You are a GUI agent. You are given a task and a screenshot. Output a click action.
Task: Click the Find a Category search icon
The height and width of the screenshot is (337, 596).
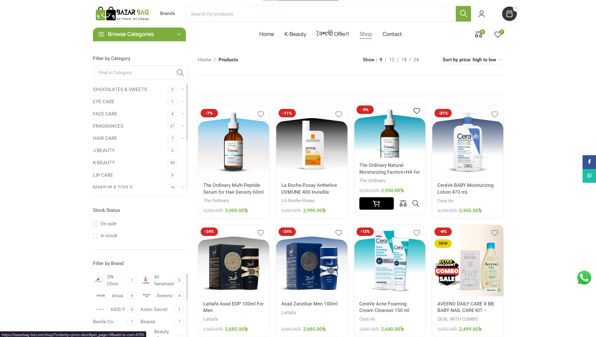click(x=180, y=73)
